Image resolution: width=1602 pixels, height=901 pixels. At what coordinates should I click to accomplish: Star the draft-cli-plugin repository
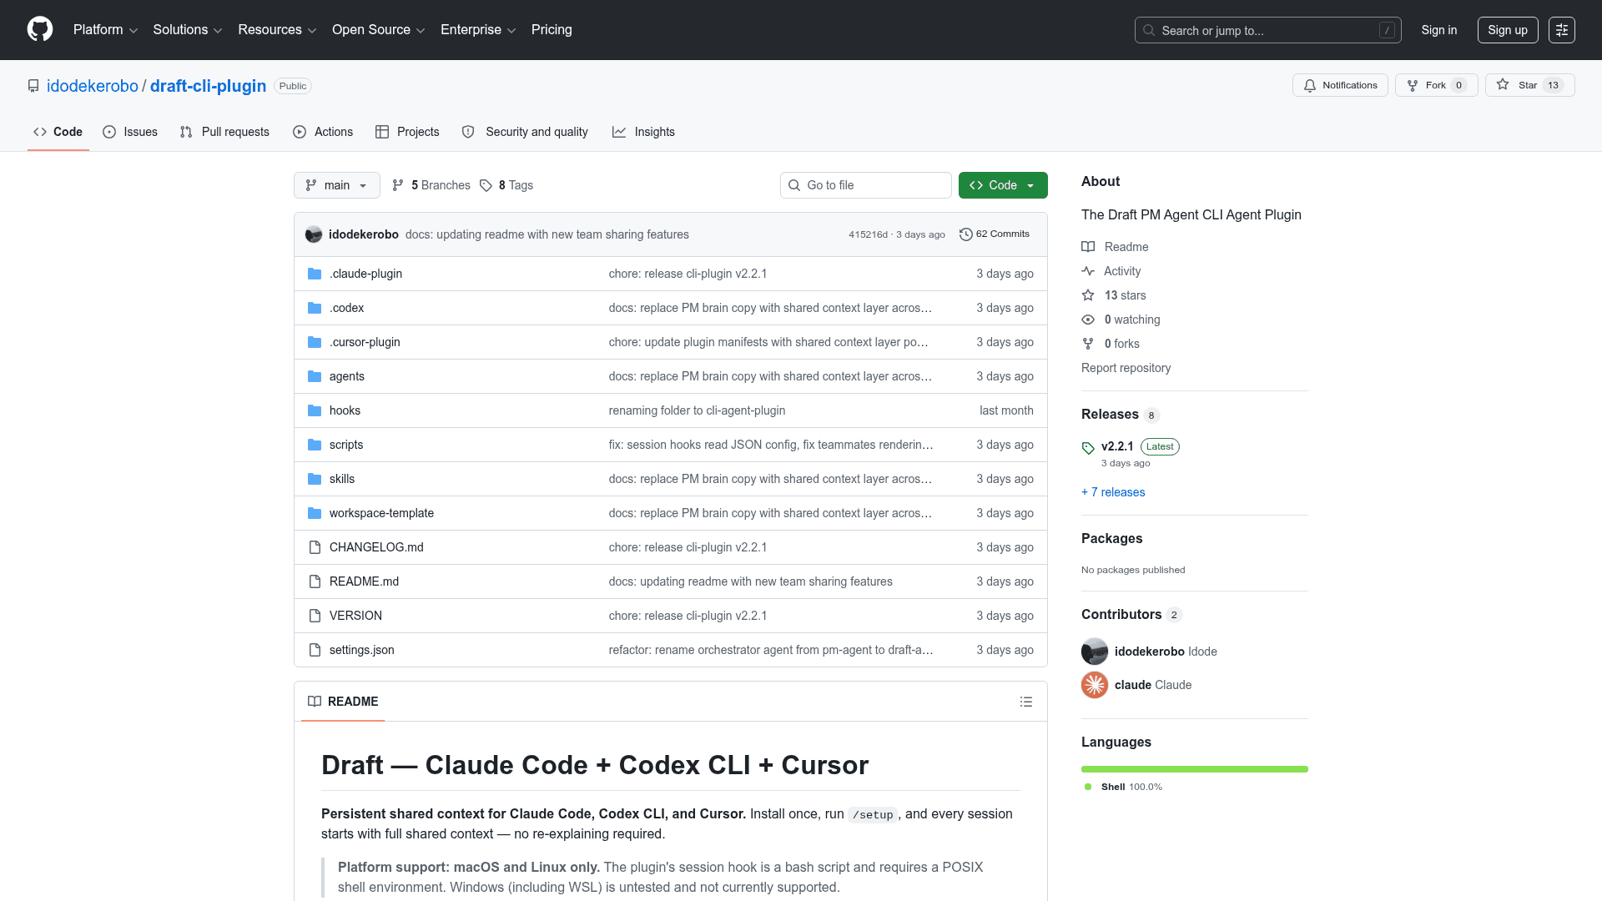pyautogui.click(x=1529, y=85)
